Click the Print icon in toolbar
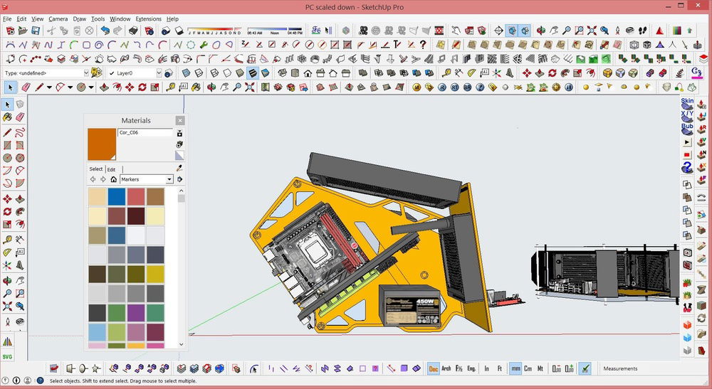 tap(132, 31)
